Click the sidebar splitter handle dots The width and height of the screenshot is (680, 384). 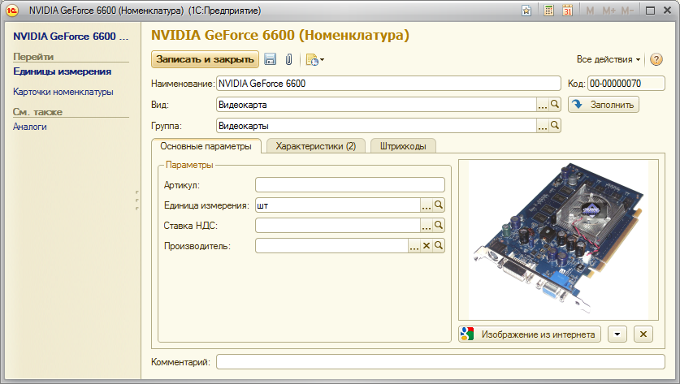coord(137,201)
